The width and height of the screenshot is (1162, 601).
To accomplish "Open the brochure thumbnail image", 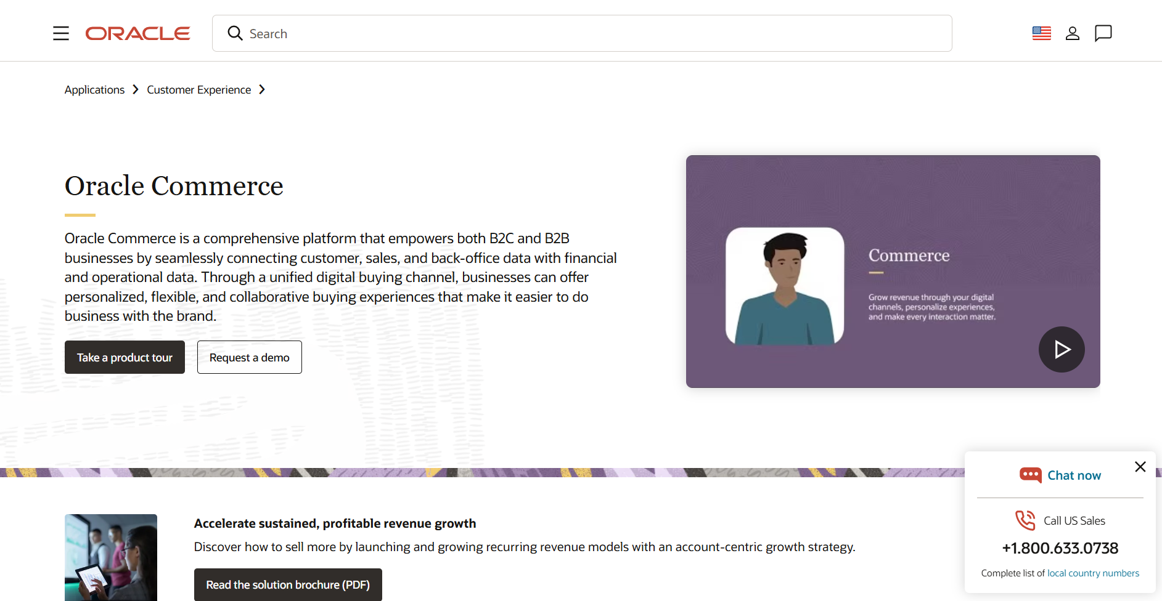I will [x=111, y=557].
